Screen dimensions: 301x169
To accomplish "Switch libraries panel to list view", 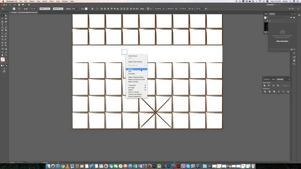I will 294,17.
